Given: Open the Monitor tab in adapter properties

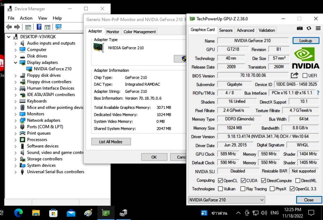Looking at the screenshot, I should [x=113, y=31].
